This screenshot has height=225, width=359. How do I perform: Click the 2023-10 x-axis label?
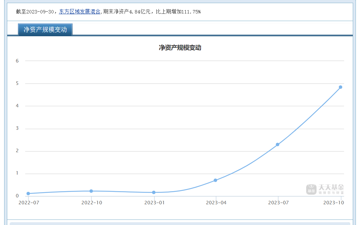tap(333, 203)
